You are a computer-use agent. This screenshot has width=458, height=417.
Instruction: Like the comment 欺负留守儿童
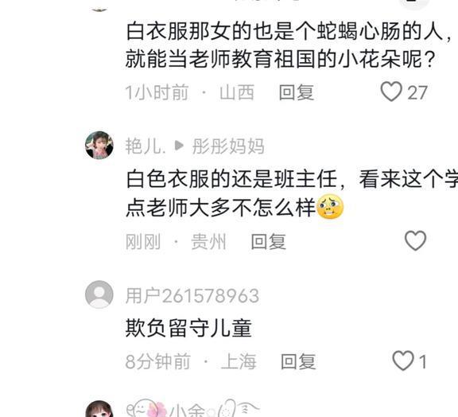point(403,360)
